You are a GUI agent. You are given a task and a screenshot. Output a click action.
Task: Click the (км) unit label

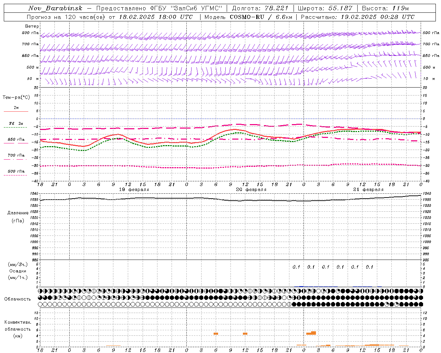click(18, 336)
